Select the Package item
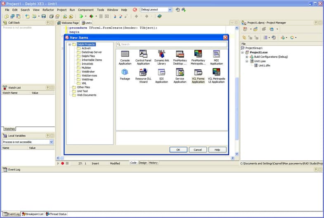 [125, 75]
